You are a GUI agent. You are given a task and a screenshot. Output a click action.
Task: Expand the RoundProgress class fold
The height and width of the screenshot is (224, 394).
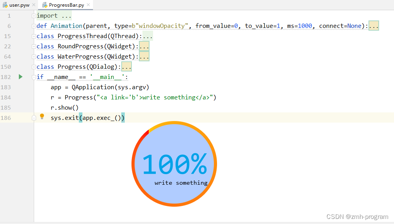34,46
